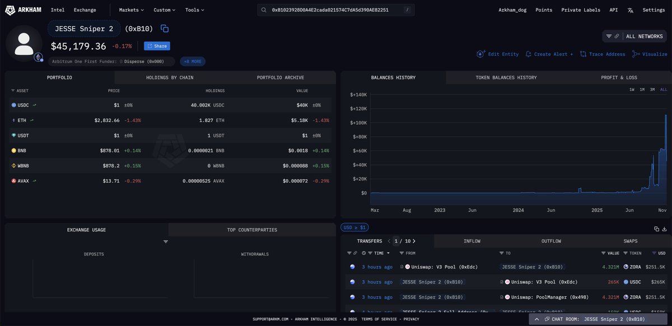Copy transfers using the copy icon
672x326 pixels.
[x=656, y=229]
